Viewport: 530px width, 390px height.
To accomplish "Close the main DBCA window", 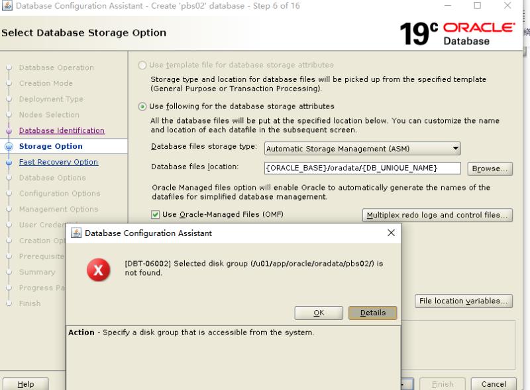I will [x=507, y=5].
